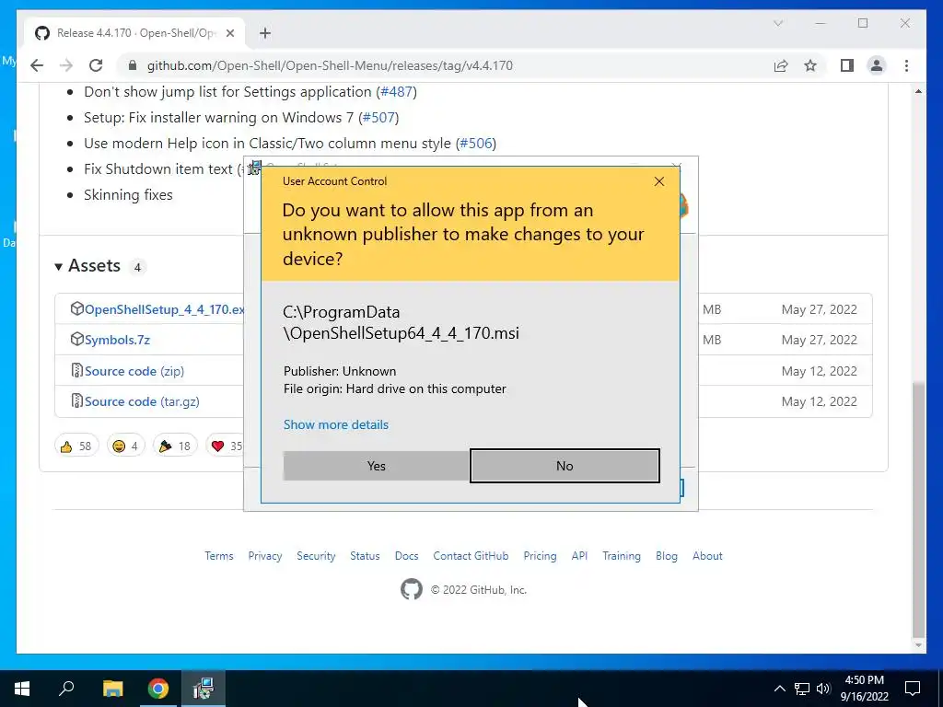
Task: Bookmark this page with the star
Action: click(x=810, y=65)
